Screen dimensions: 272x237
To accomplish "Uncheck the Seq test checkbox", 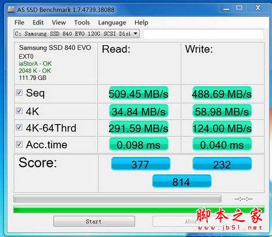I will [19, 93].
